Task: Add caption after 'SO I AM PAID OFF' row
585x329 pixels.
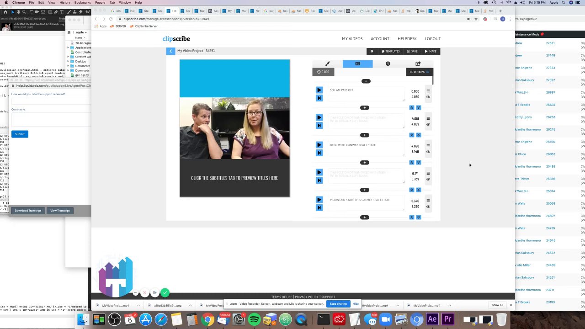Action: 364,107
